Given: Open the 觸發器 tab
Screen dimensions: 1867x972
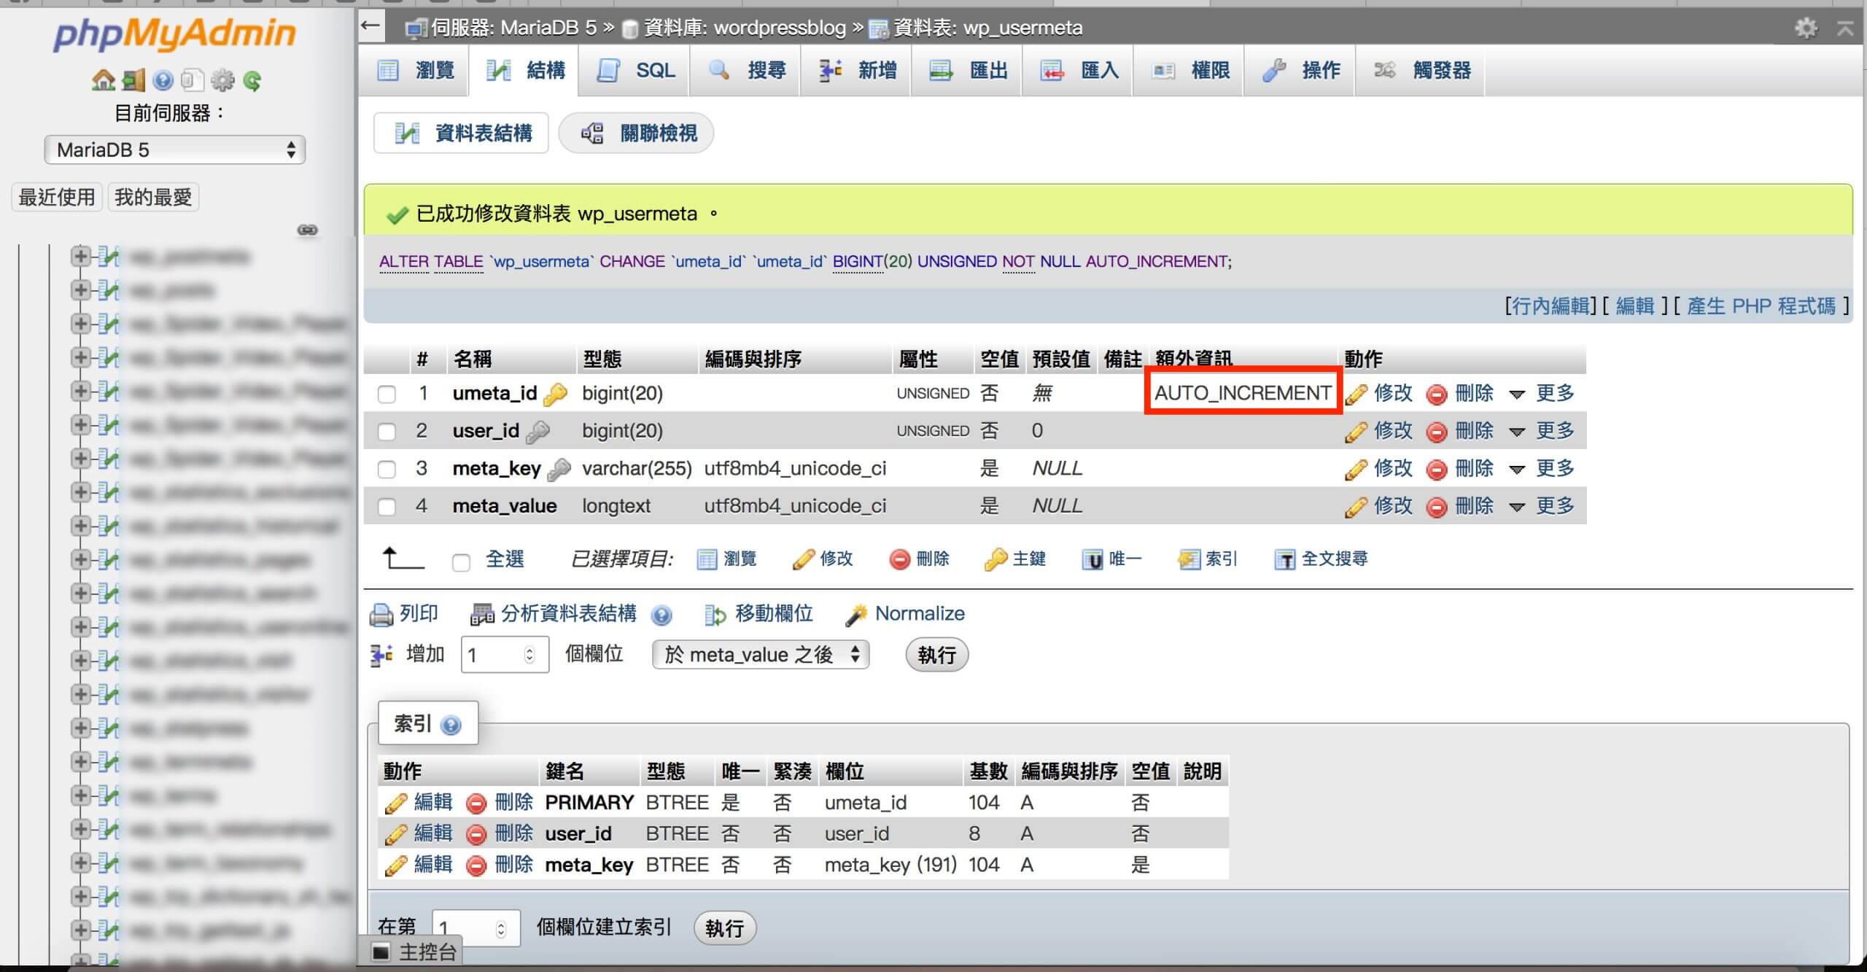Looking at the screenshot, I should (1421, 71).
